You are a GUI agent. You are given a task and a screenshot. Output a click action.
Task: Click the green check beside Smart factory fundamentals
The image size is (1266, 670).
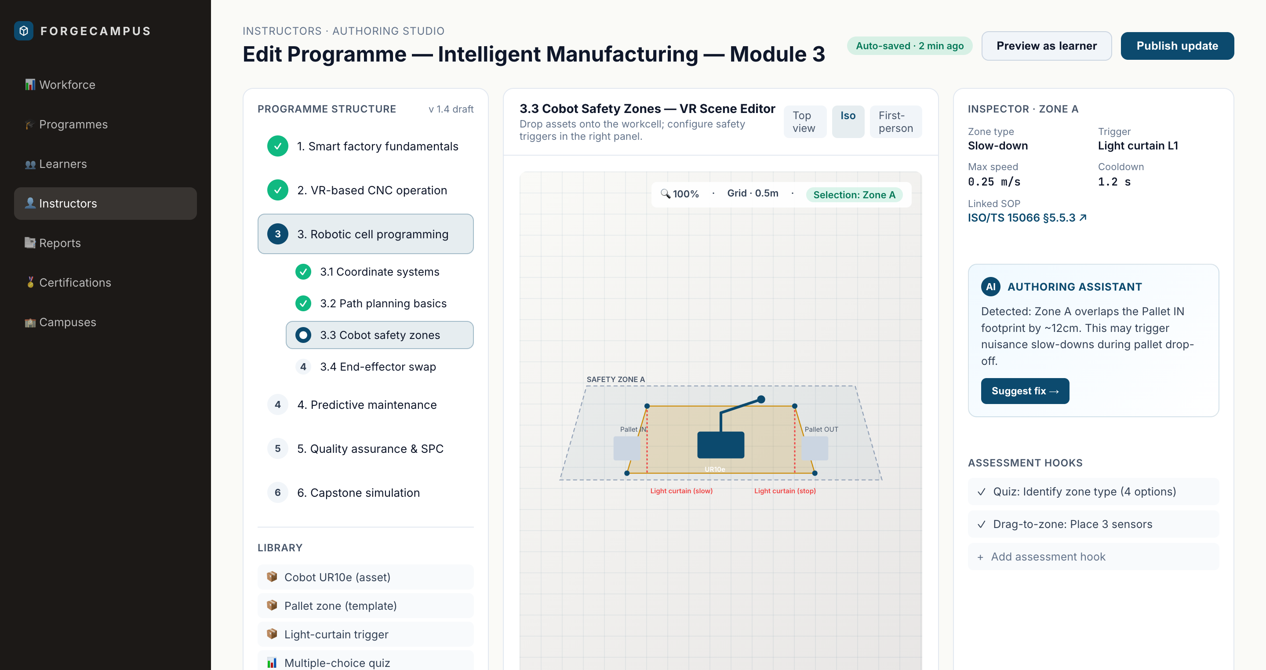[278, 146]
